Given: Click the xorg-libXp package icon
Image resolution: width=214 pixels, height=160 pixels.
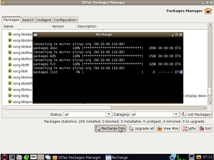Looking at the screenshot, I should (10, 96).
